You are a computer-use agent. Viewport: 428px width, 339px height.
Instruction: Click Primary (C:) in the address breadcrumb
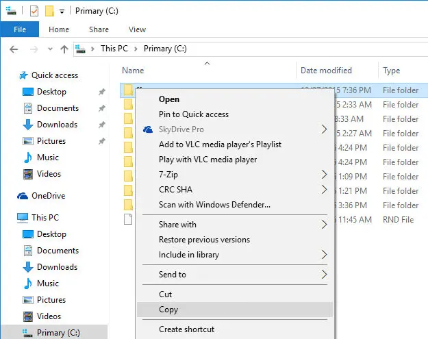(165, 49)
